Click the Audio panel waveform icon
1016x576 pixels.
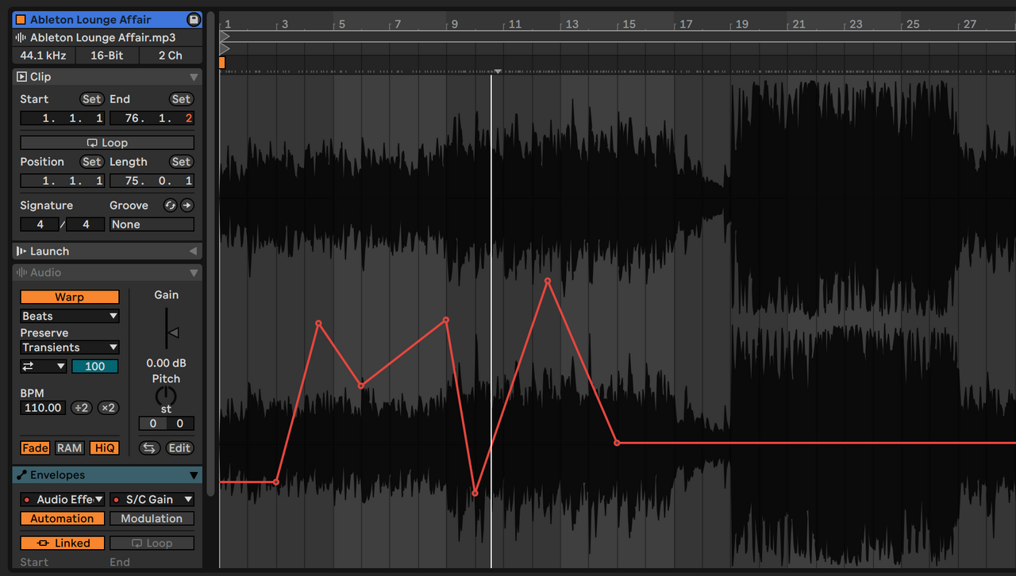coord(21,273)
